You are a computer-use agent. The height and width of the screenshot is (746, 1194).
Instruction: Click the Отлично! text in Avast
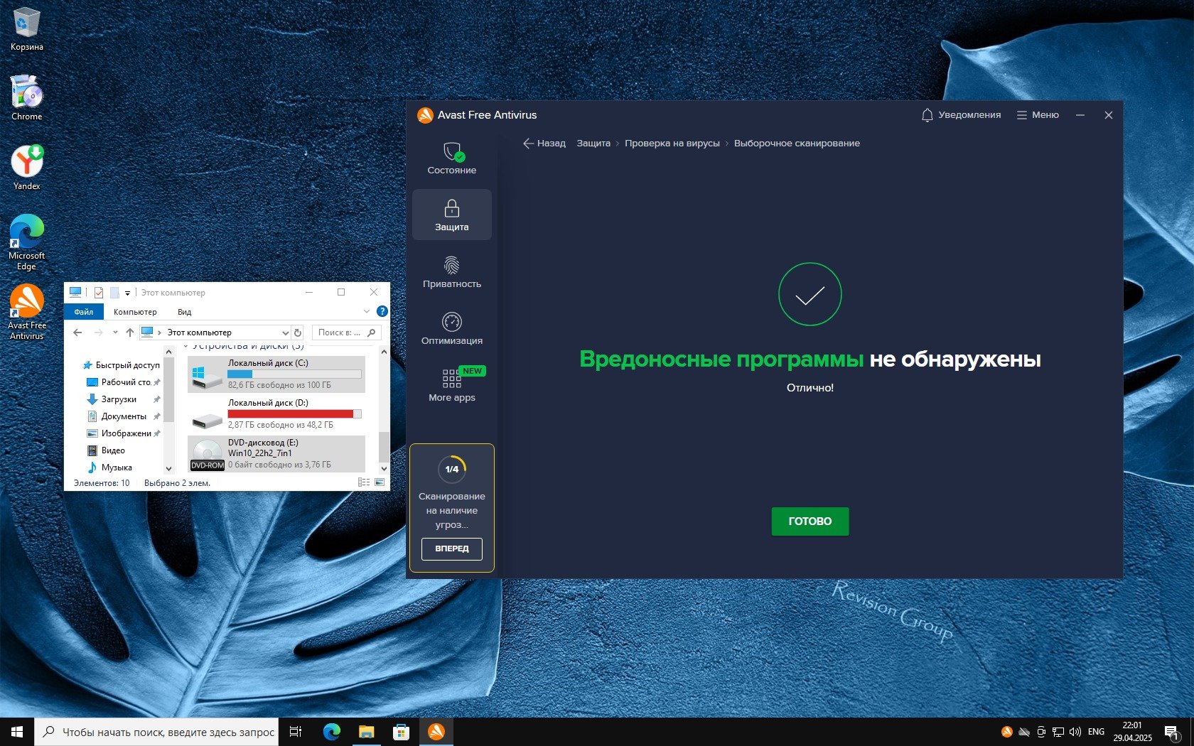(810, 388)
